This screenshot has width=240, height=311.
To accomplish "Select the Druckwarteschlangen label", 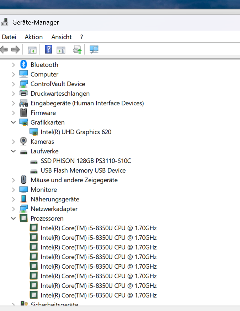I will [60, 94].
